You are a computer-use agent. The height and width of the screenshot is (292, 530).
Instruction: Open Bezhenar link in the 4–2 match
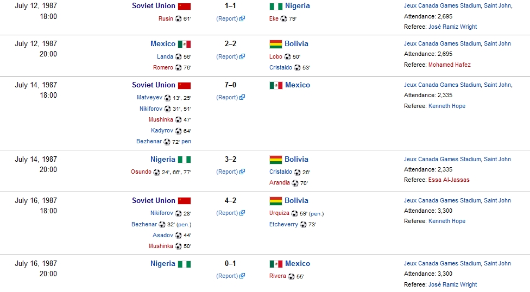(144, 224)
